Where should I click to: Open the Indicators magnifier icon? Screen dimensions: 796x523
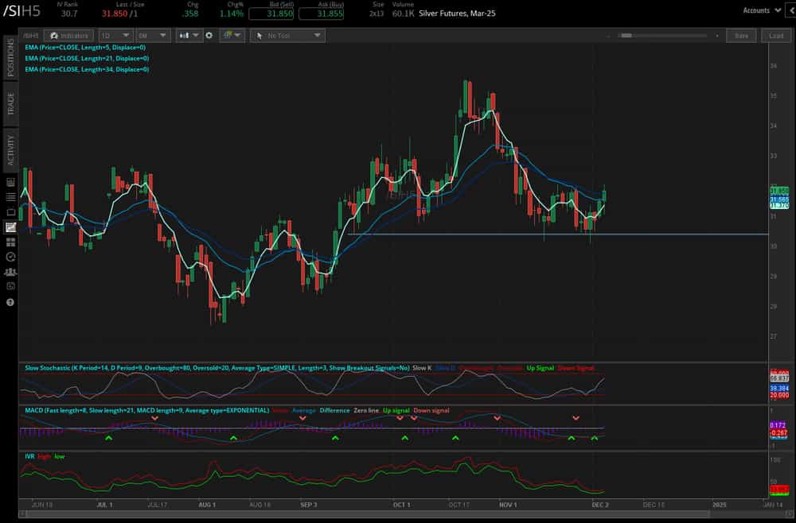pos(68,35)
